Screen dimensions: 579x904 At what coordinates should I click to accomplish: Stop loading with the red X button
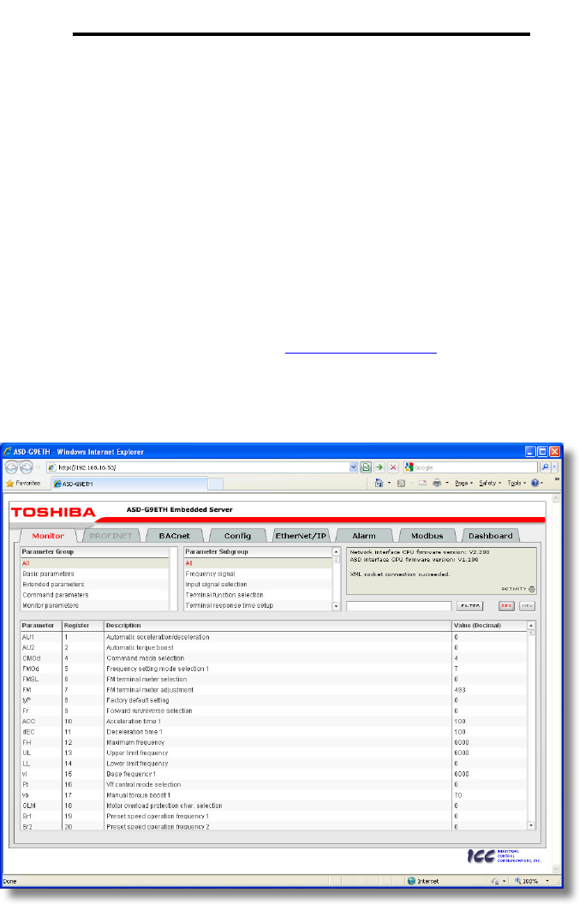pos(393,467)
